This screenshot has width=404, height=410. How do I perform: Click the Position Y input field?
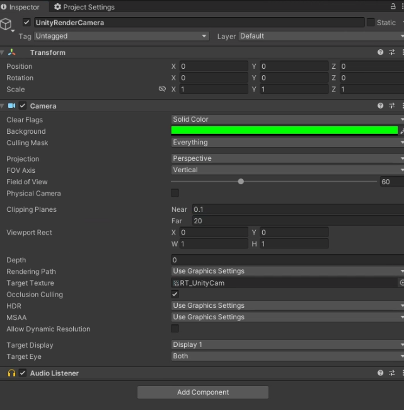pos(294,66)
